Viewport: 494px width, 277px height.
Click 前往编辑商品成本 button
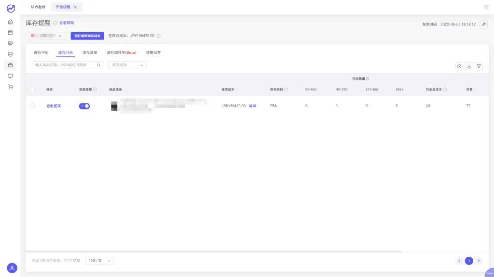tap(87, 36)
